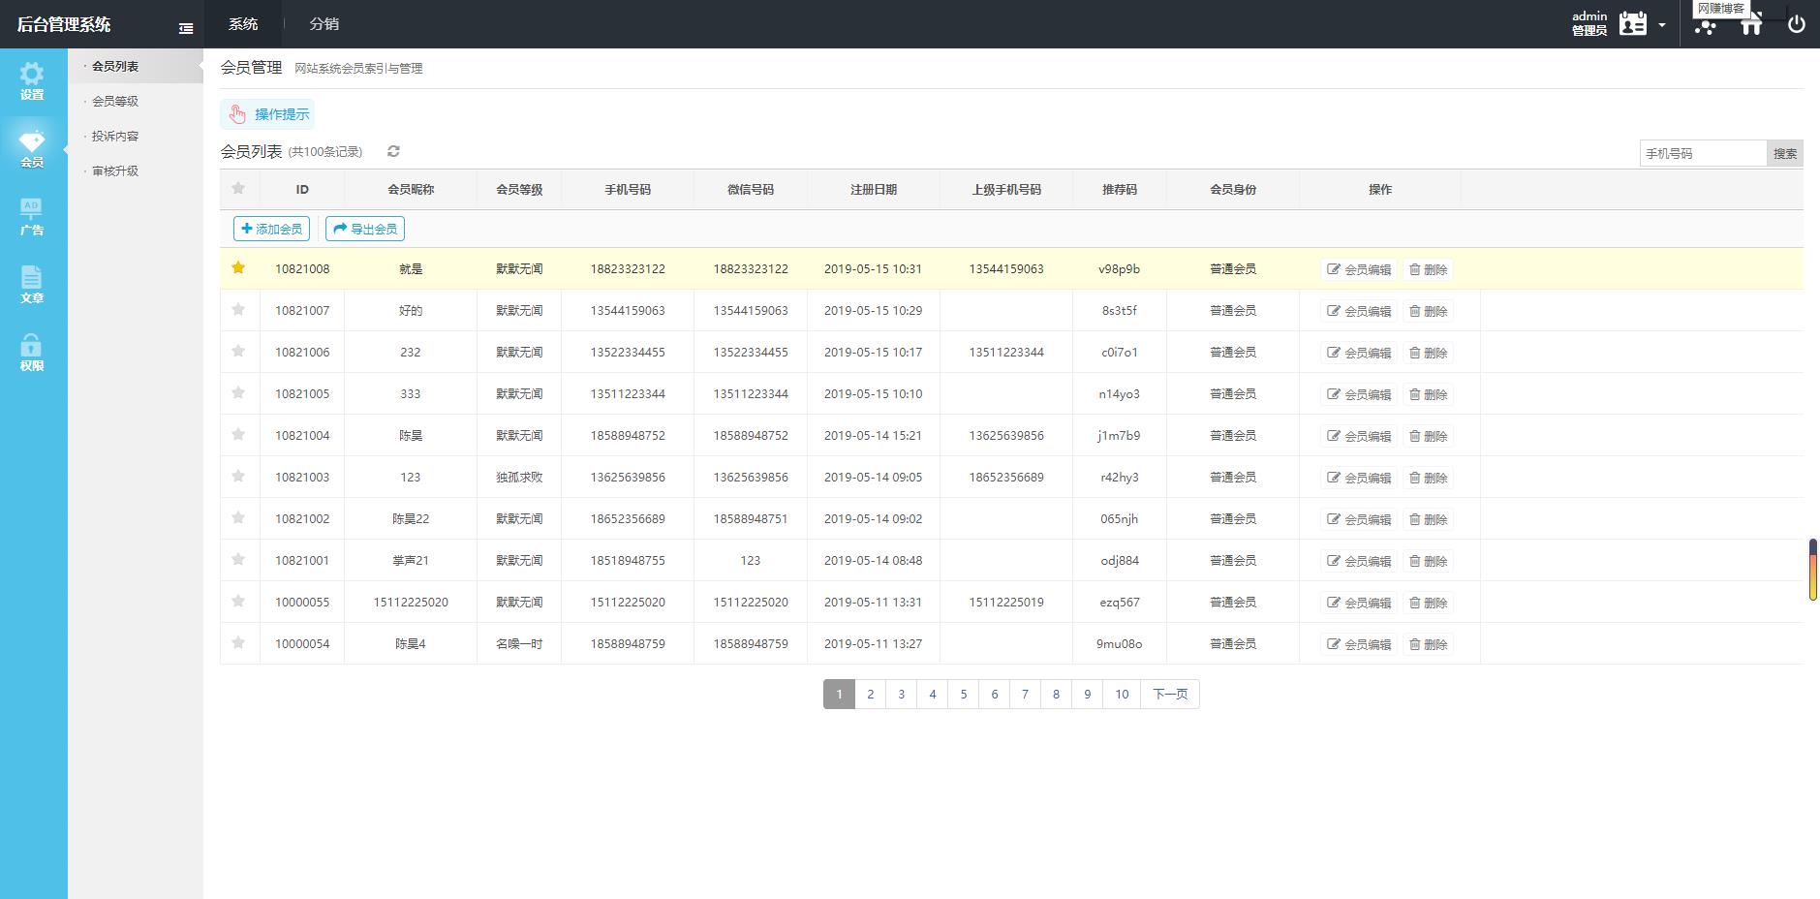Click the power logout icon
Image resolution: width=1820 pixels, height=899 pixels.
point(1797,24)
